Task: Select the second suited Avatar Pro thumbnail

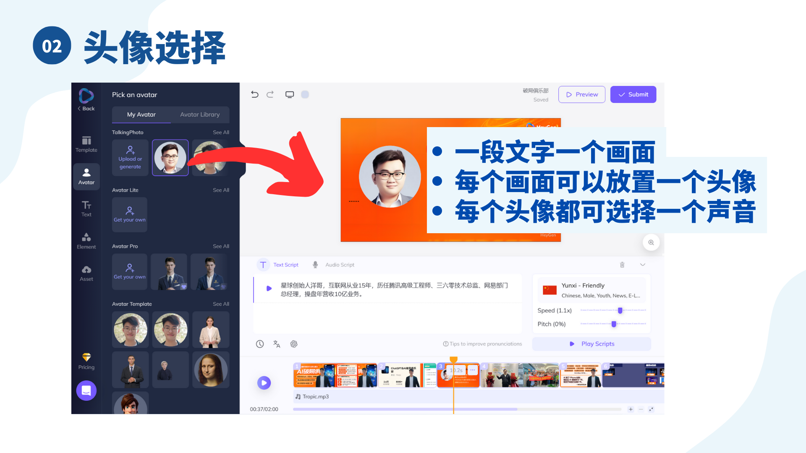Action: click(x=209, y=271)
